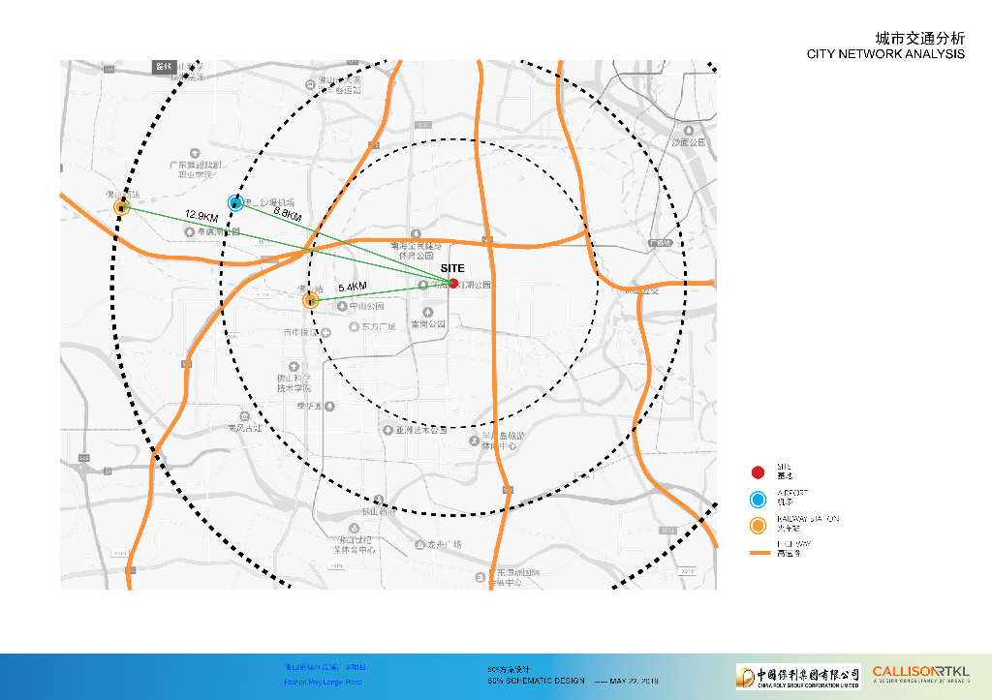Click the icon above 佛山世纪莲体育中心

tap(355, 528)
